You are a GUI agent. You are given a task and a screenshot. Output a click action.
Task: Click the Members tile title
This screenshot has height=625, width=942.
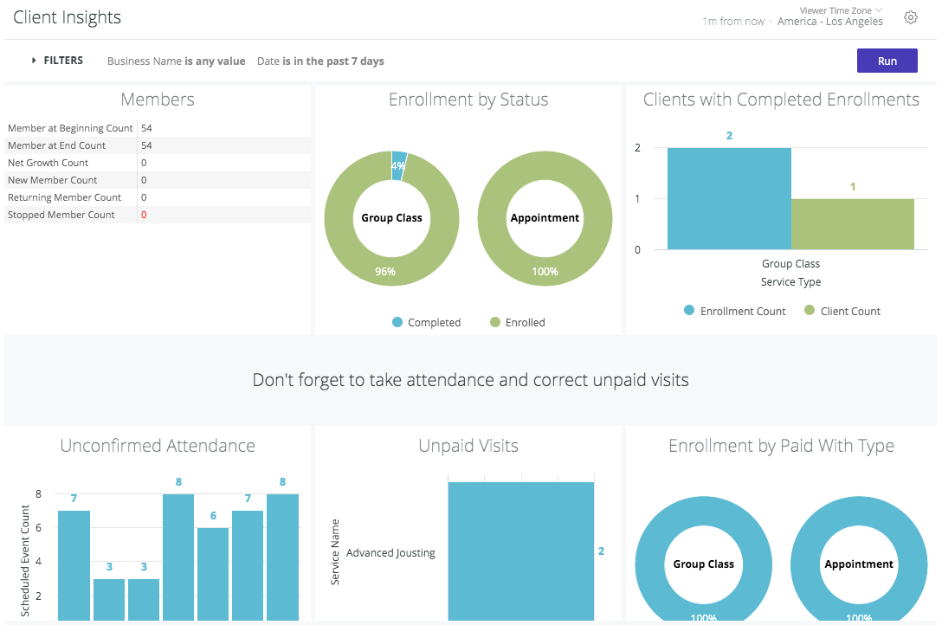(x=158, y=100)
